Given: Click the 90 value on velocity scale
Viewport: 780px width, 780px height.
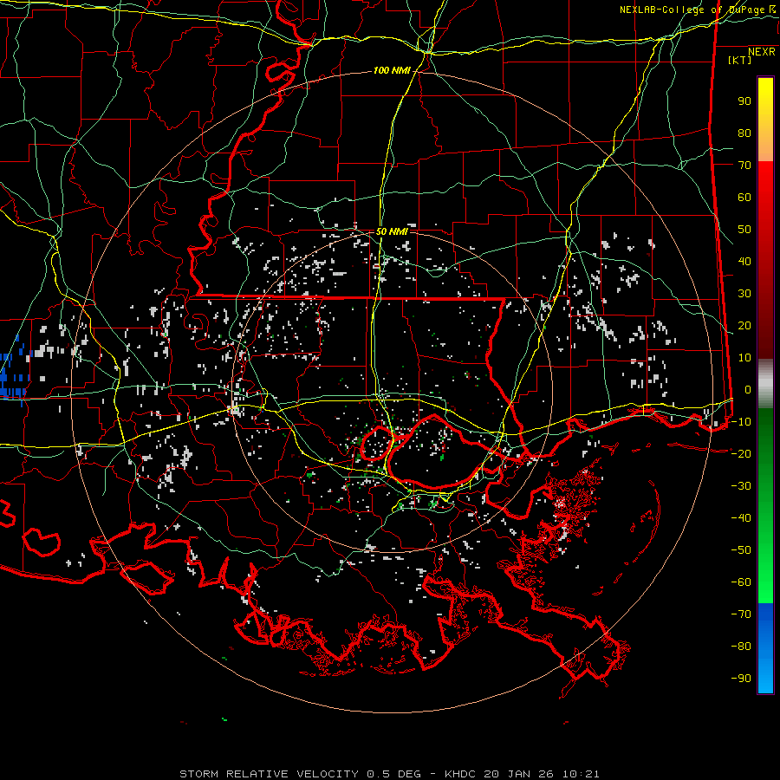Looking at the screenshot, I should click(744, 101).
